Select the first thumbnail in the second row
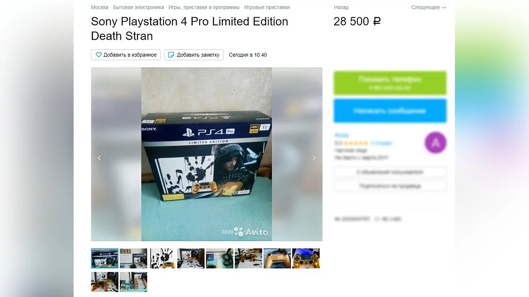This screenshot has height=297, width=529. (104, 282)
